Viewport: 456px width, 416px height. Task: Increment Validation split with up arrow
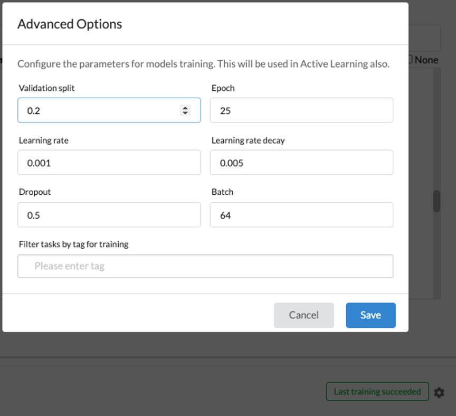click(x=185, y=108)
